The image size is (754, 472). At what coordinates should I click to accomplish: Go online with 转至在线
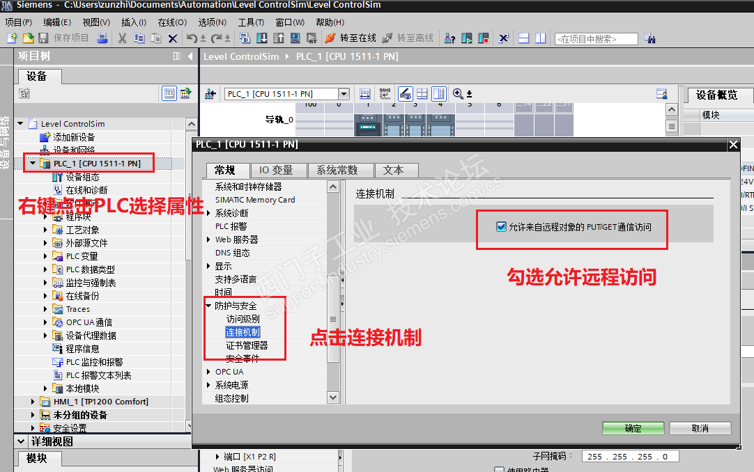(x=351, y=38)
